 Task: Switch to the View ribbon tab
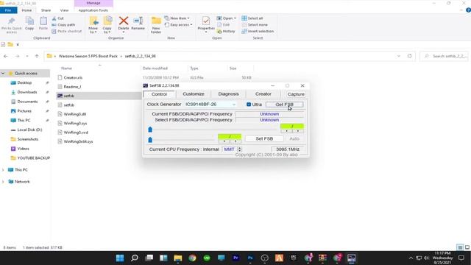[x=64, y=10]
